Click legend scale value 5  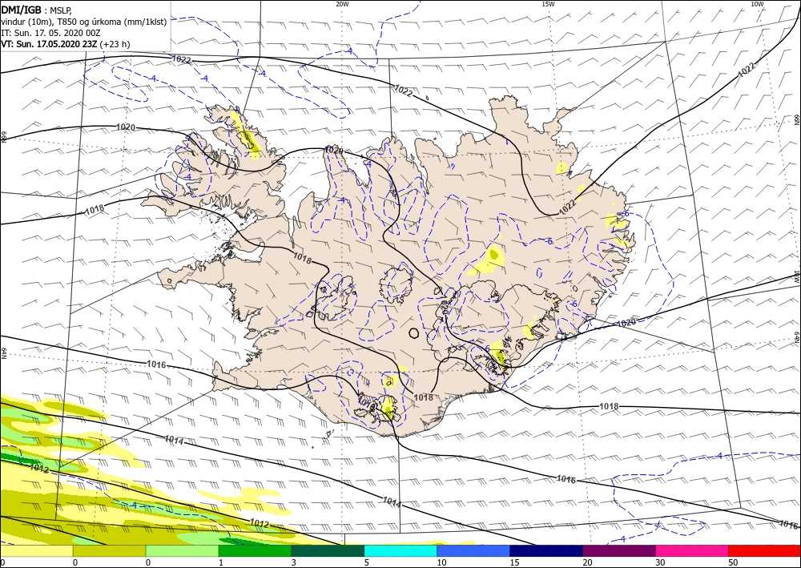366,562
